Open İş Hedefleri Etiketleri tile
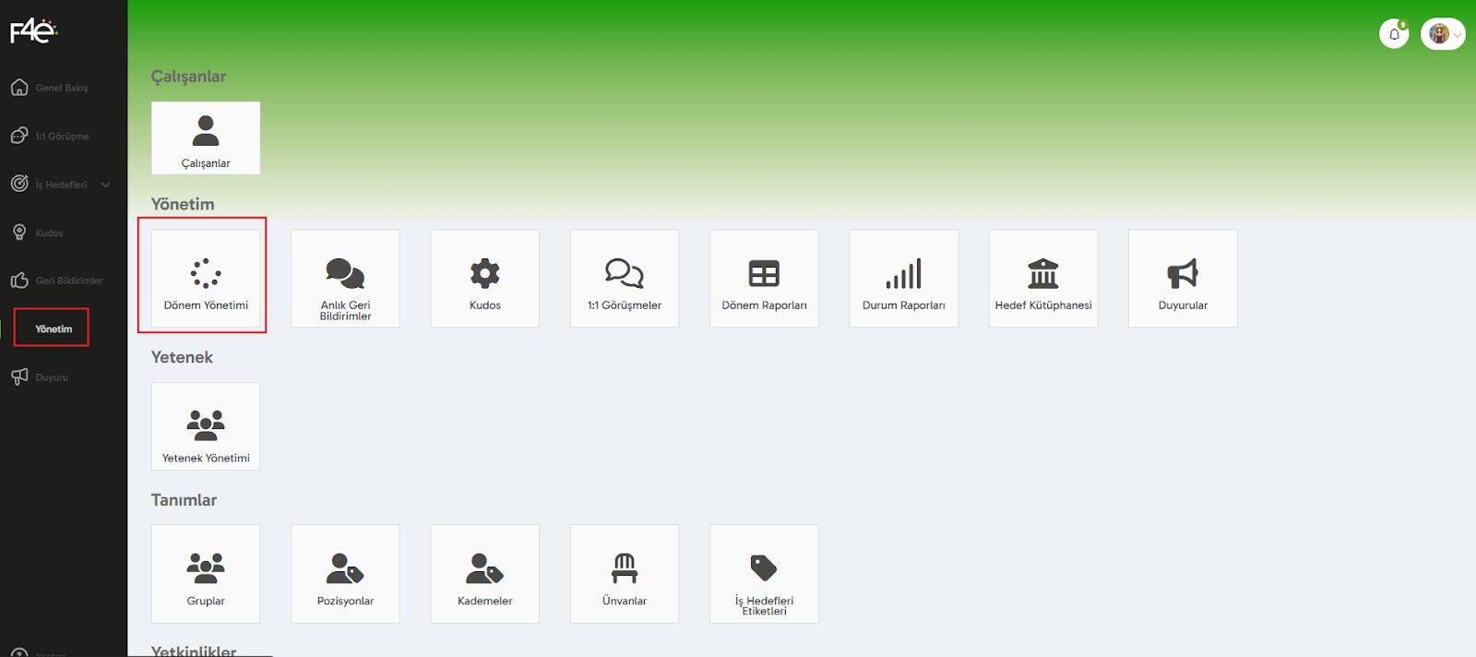 pyautogui.click(x=764, y=574)
